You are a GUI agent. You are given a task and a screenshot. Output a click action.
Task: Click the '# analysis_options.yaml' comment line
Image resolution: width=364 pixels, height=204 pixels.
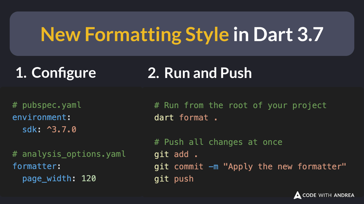(x=69, y=154)
